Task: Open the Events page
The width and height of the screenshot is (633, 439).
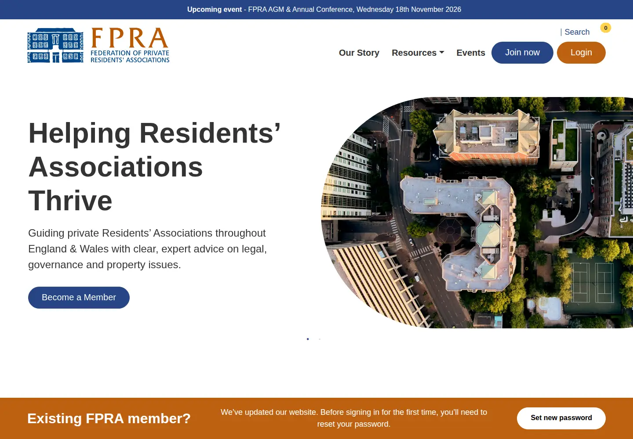Action: (471, 53)
